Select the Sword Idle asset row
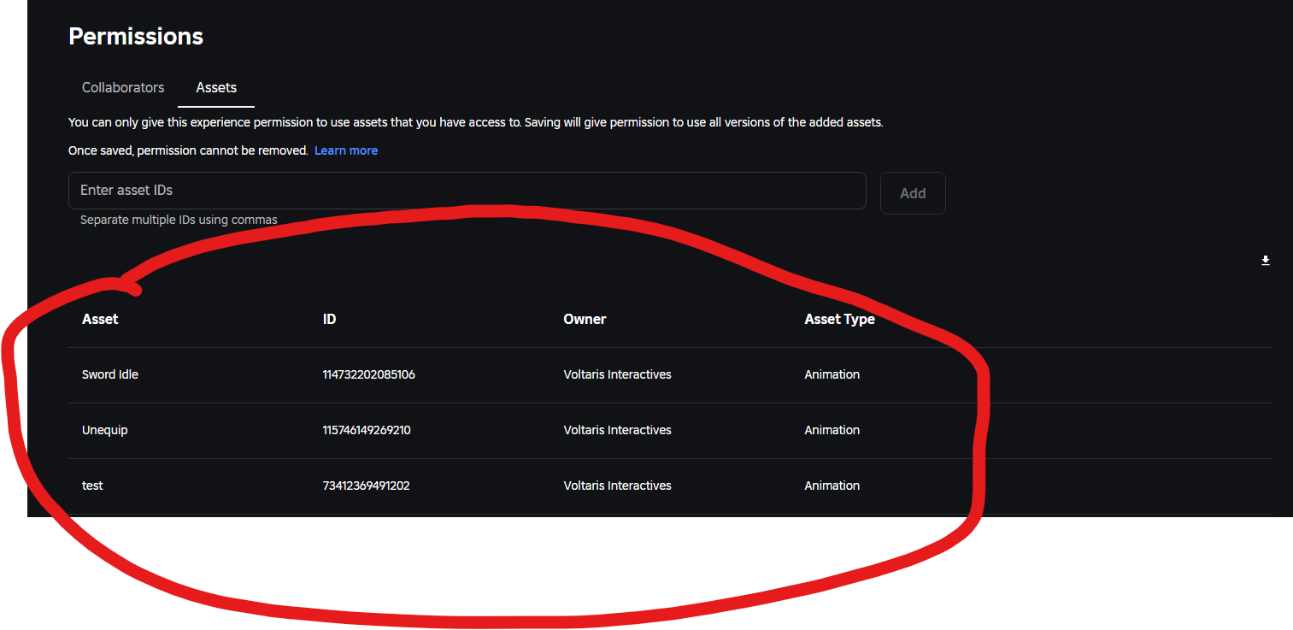The image size is (1293, 630). 670,374
